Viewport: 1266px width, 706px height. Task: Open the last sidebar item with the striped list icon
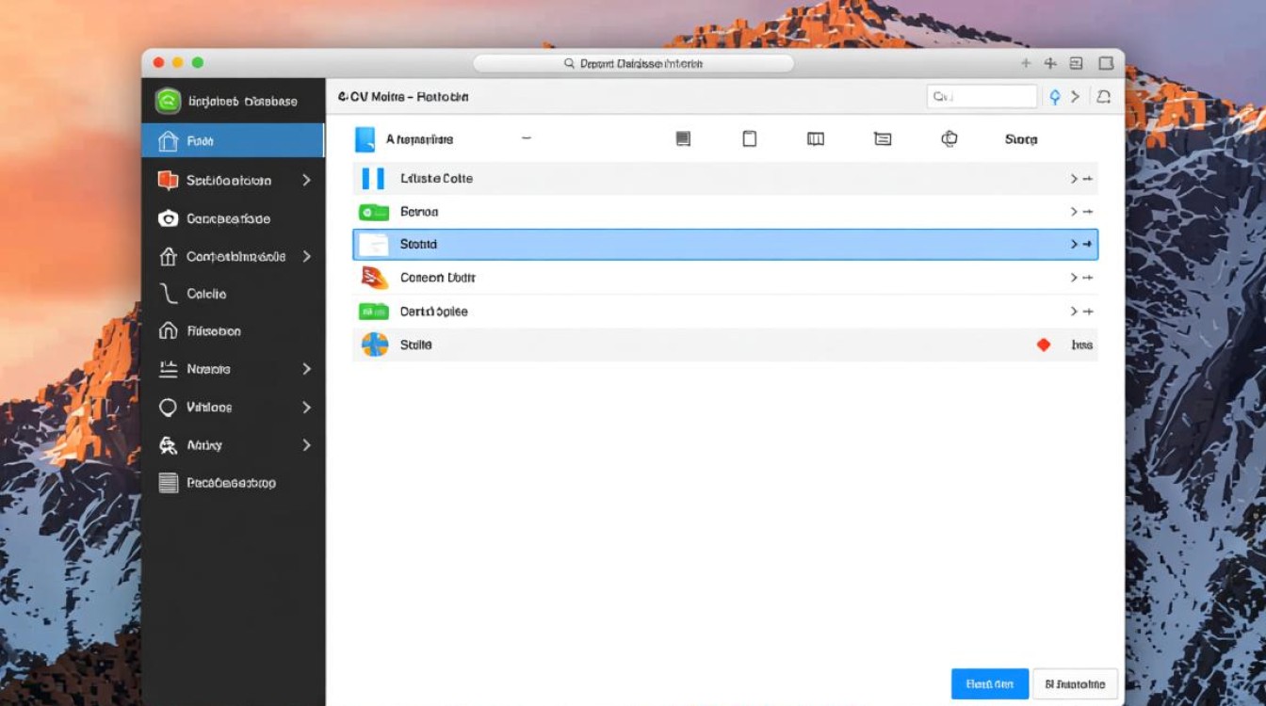coord(169,483)
